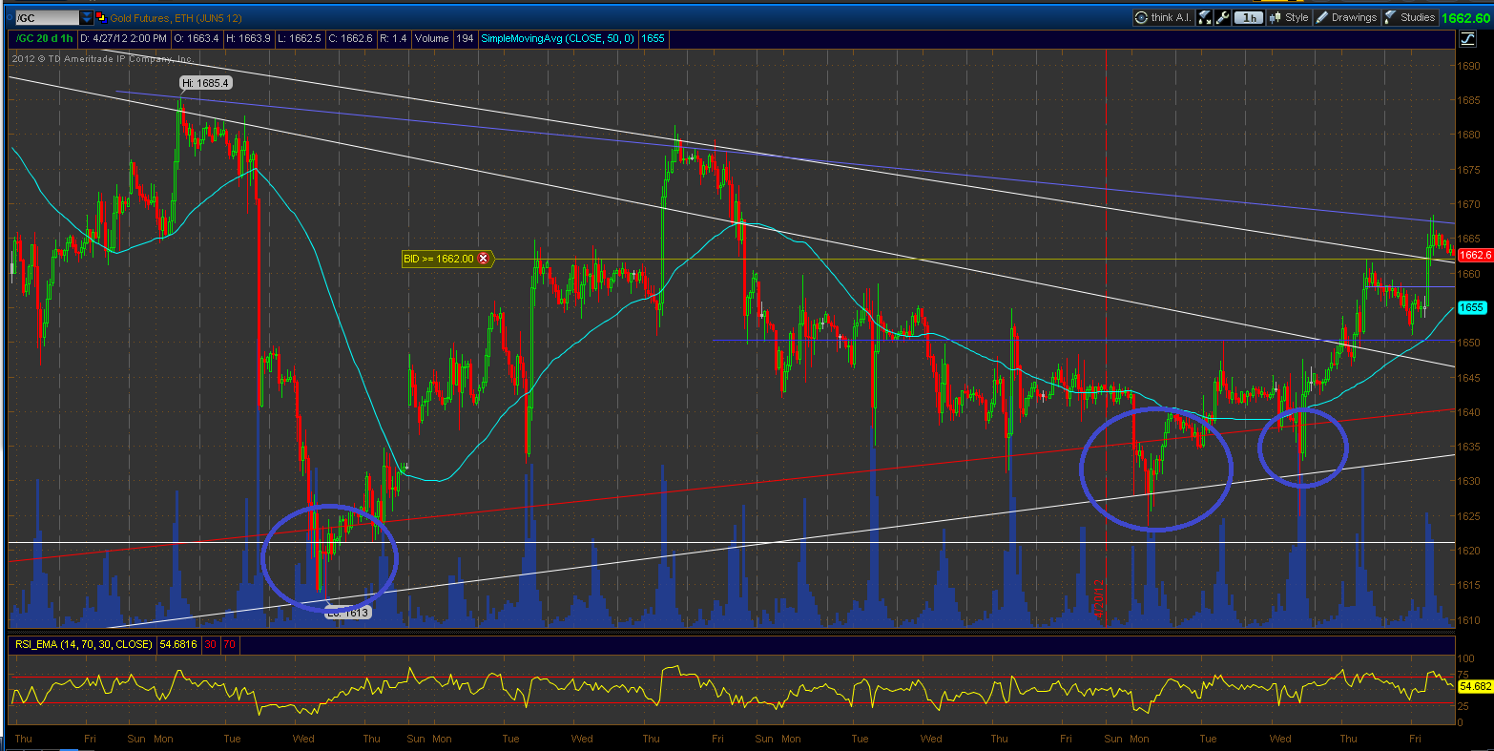1494x751 pixels.
Task: Open chart settings with the wrench icon
Action: tap(1222, 17)
